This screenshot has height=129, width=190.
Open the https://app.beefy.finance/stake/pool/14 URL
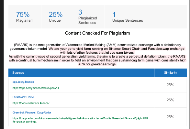coord(36,88)
